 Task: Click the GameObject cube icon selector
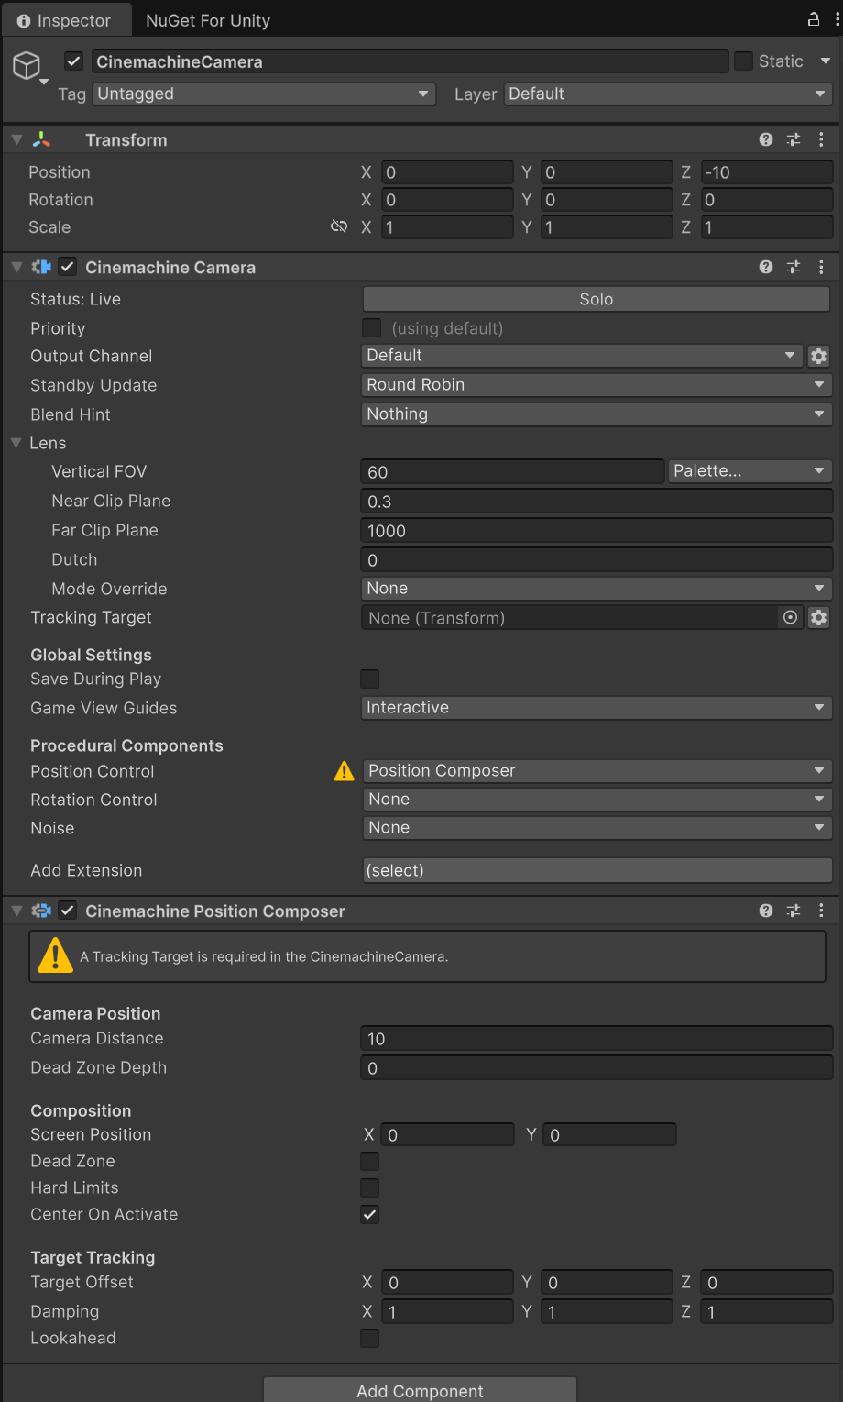point(27,65)
